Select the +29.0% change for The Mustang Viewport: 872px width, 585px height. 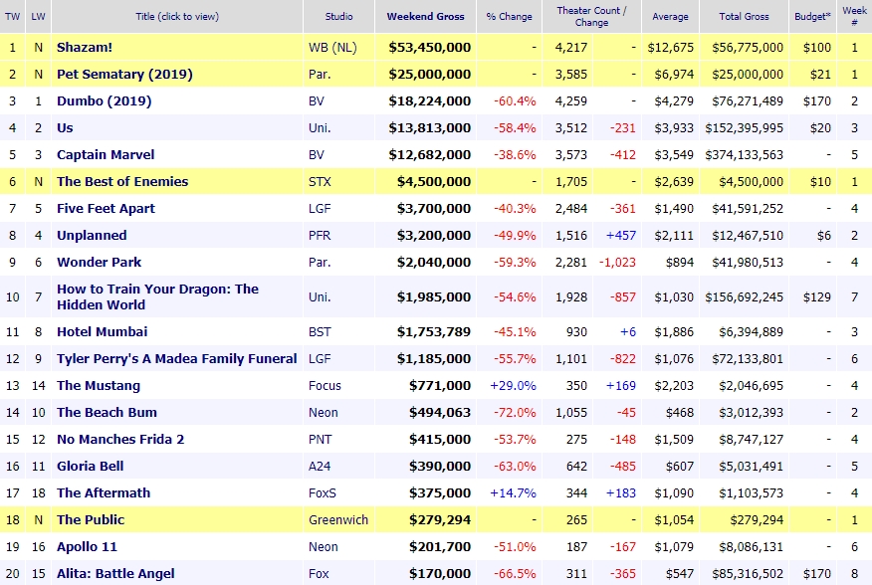click(x=513, y=385)
